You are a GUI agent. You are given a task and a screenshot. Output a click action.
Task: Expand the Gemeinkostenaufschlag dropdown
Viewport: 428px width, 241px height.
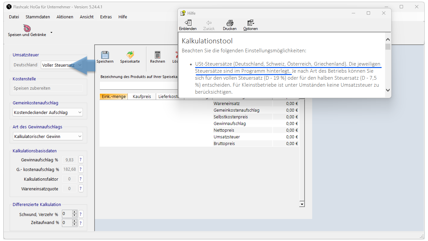[80, 113]
